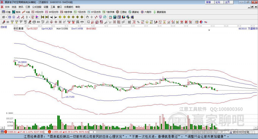Select the crosshair cursor tool

pos(92,17)
